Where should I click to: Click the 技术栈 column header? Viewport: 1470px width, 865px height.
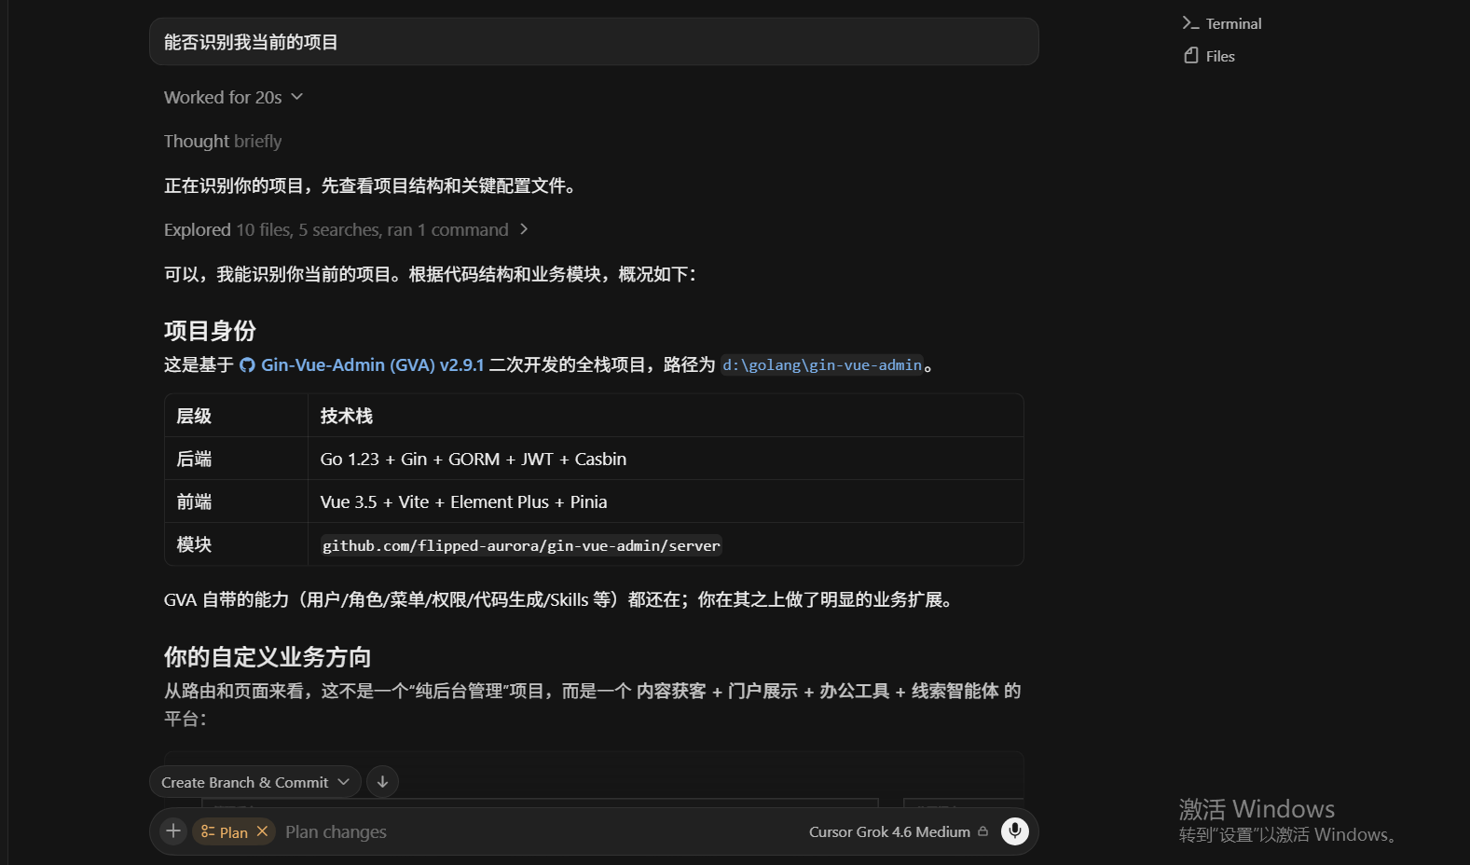click(x=347, y=416)
